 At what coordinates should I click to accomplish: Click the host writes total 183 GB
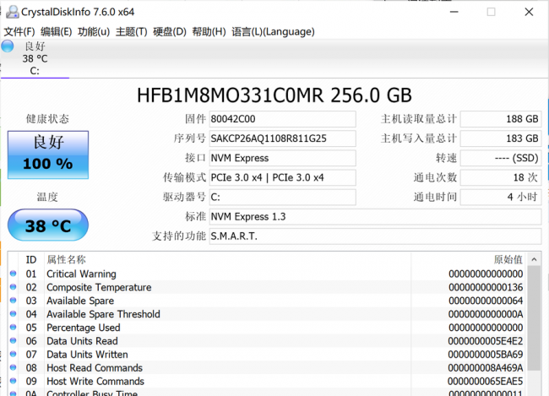click(501, 138)
